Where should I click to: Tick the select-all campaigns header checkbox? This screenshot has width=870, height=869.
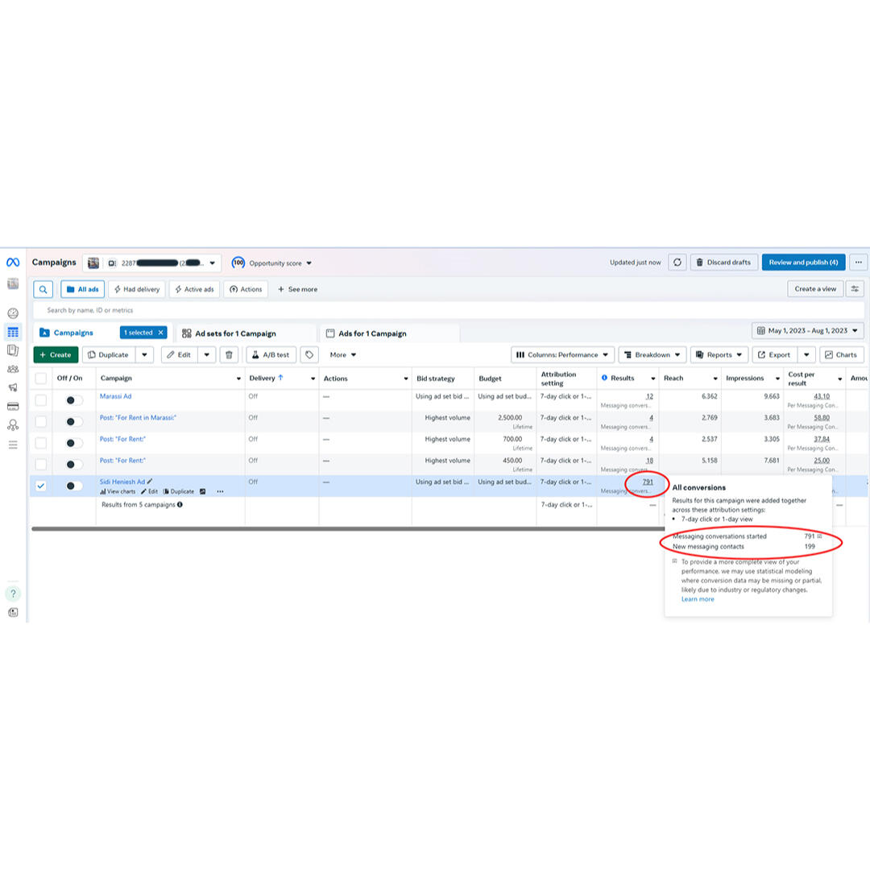[x=41, y=379]
